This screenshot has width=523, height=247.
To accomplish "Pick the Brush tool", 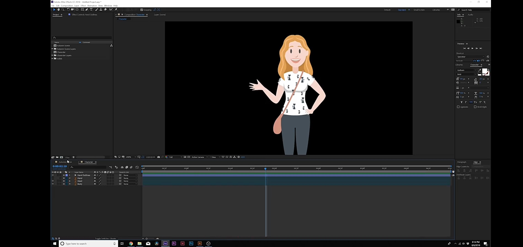I will tap(96, 10).
